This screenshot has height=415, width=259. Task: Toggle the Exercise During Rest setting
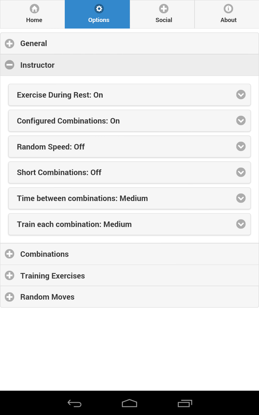[129, 95]
